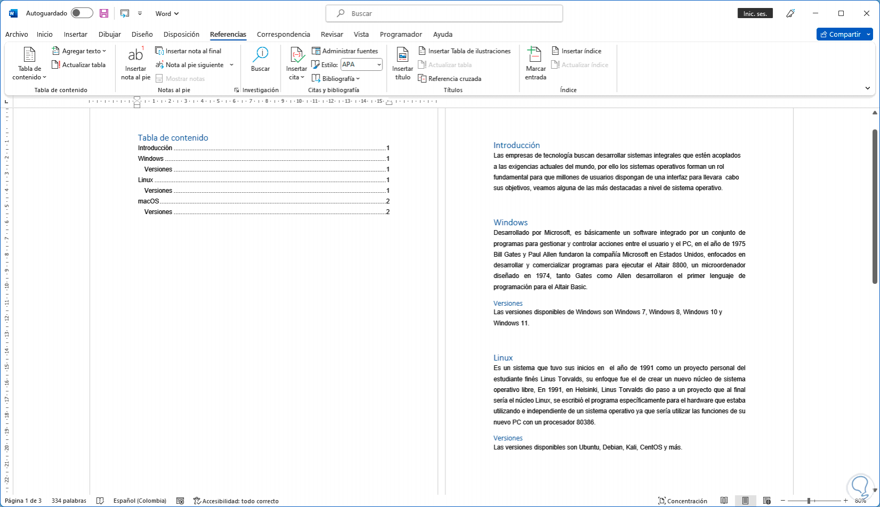Screen dimensions: 880x507
Task: Click the Inic. ses. sign-in button
Action: pos(755,13)
